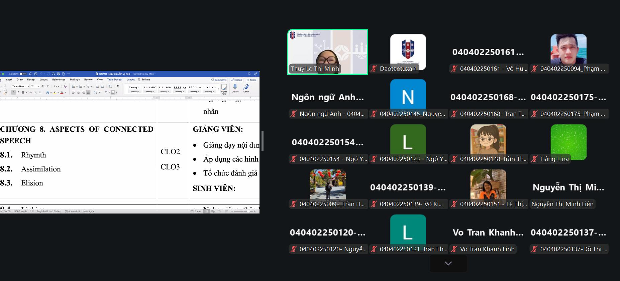620x281 pixels.
Task: Toggle the AutoSave switch
Action: (x=23, y=74)
